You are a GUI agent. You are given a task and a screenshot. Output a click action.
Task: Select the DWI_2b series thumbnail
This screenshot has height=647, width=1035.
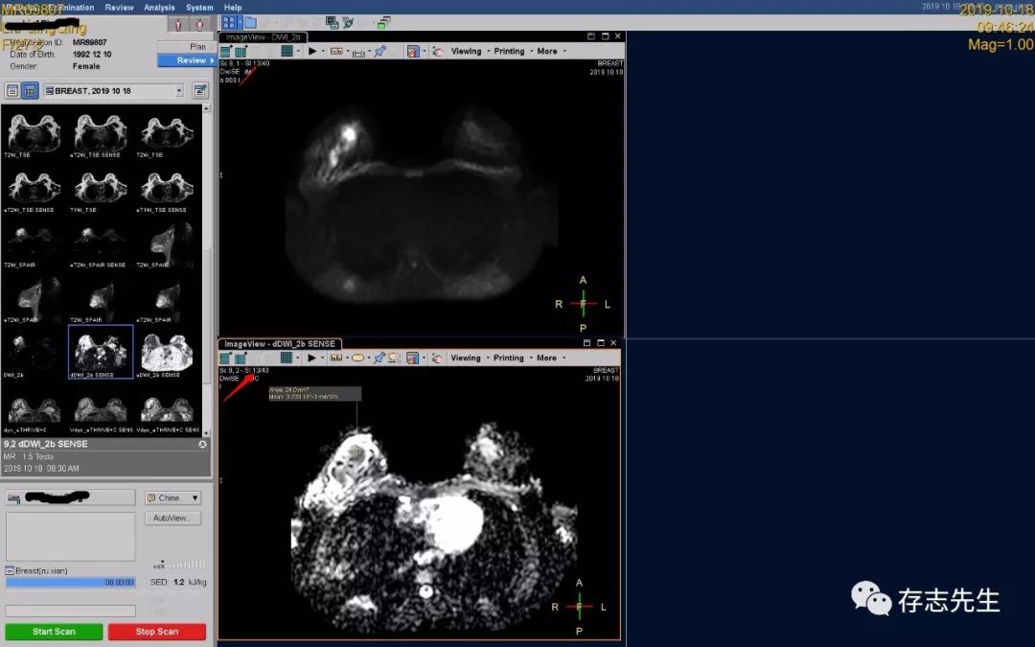click(34, 355)
